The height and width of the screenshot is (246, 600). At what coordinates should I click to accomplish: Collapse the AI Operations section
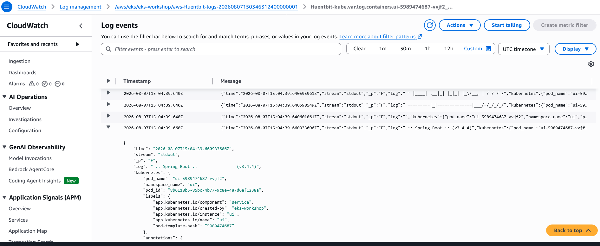tap(4, 97)
